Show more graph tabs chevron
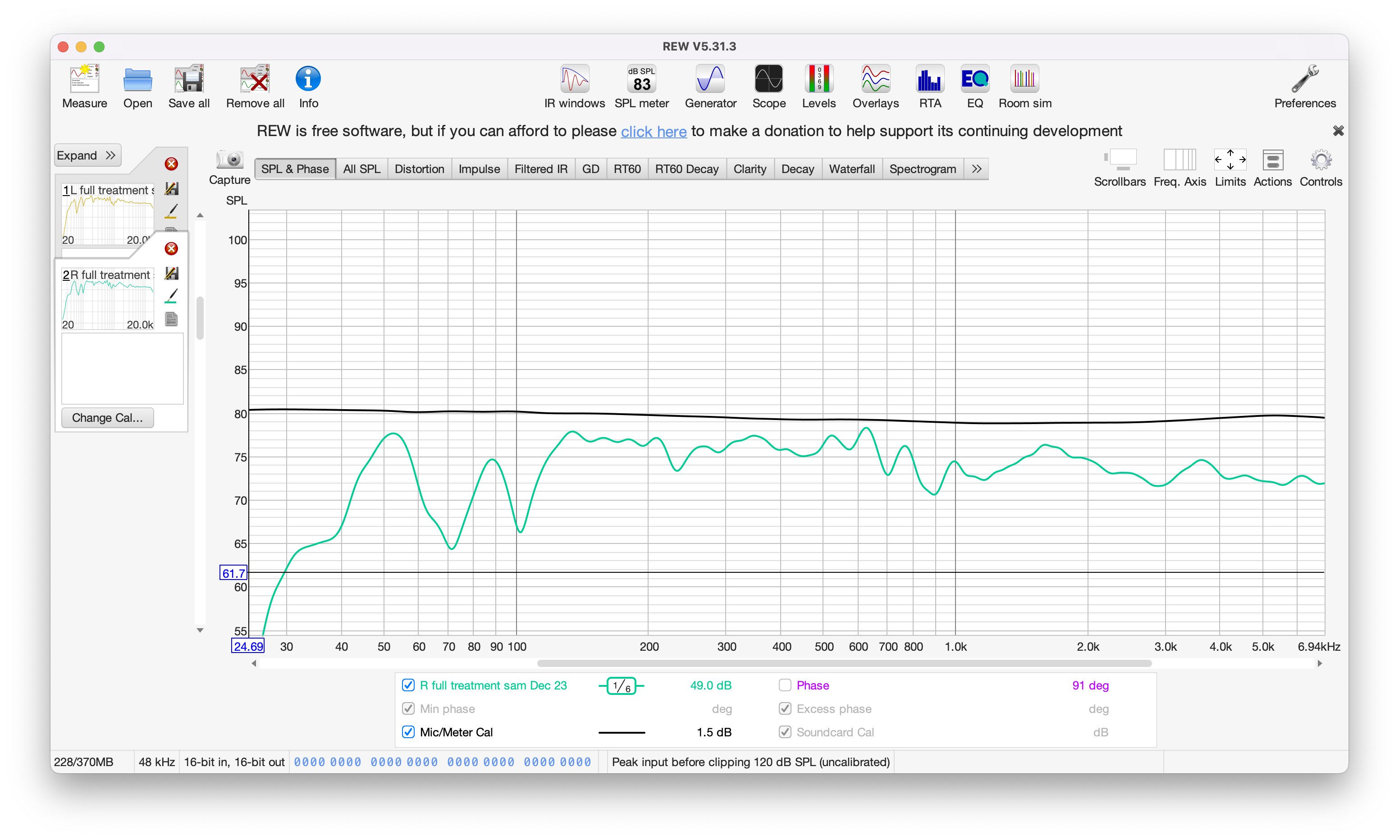This screenshot has width=1399, height=840. point(977,169)
